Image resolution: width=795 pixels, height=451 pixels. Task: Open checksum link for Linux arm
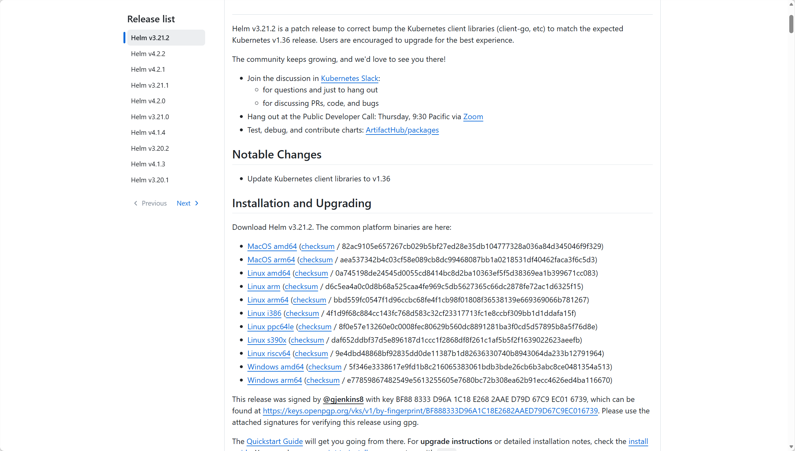[x=301, y=286]
